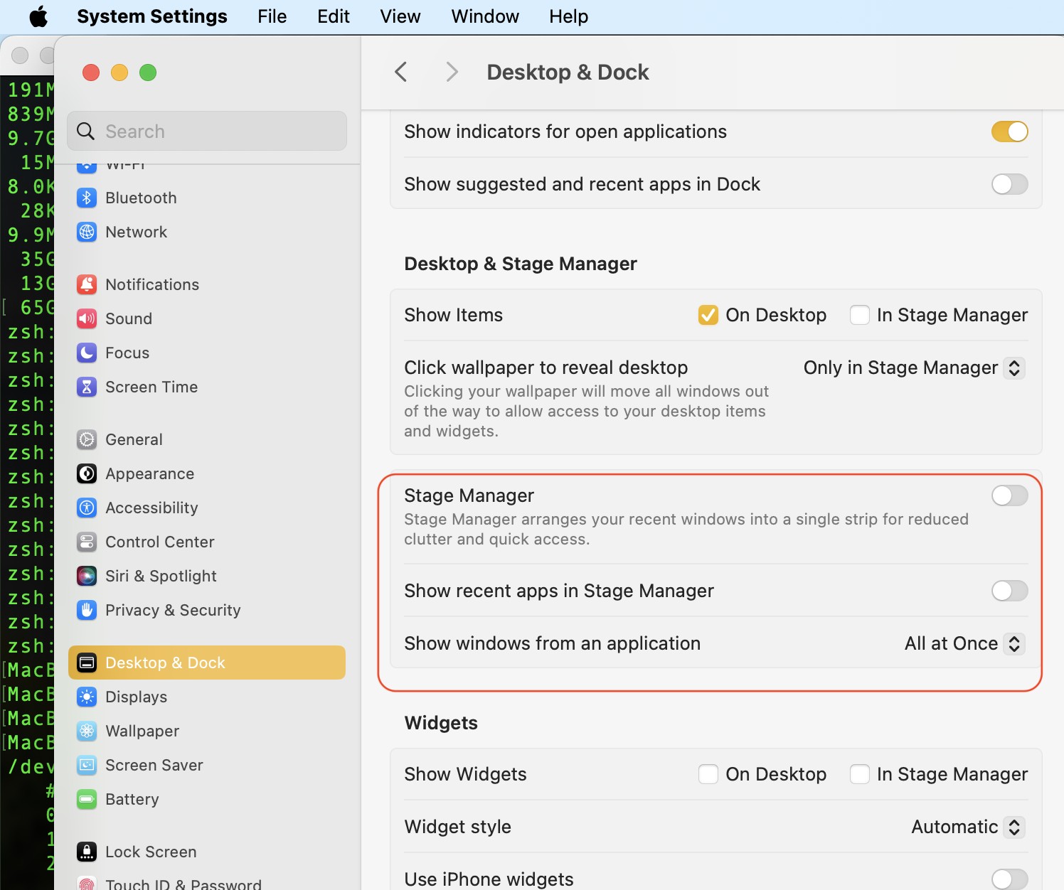Open the Displays sun icon
The image size is (1064, 890).
click(87, 697)
